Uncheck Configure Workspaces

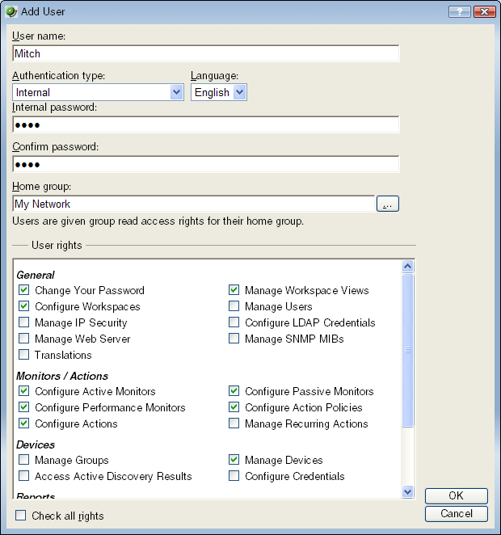click(x=24, y=306)
